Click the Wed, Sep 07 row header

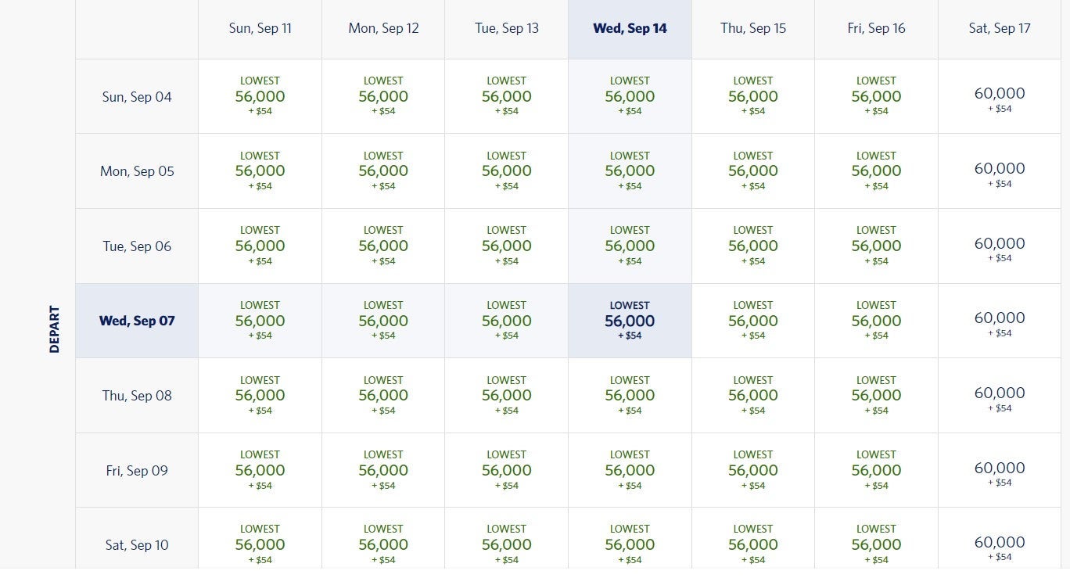pos(137,321)
